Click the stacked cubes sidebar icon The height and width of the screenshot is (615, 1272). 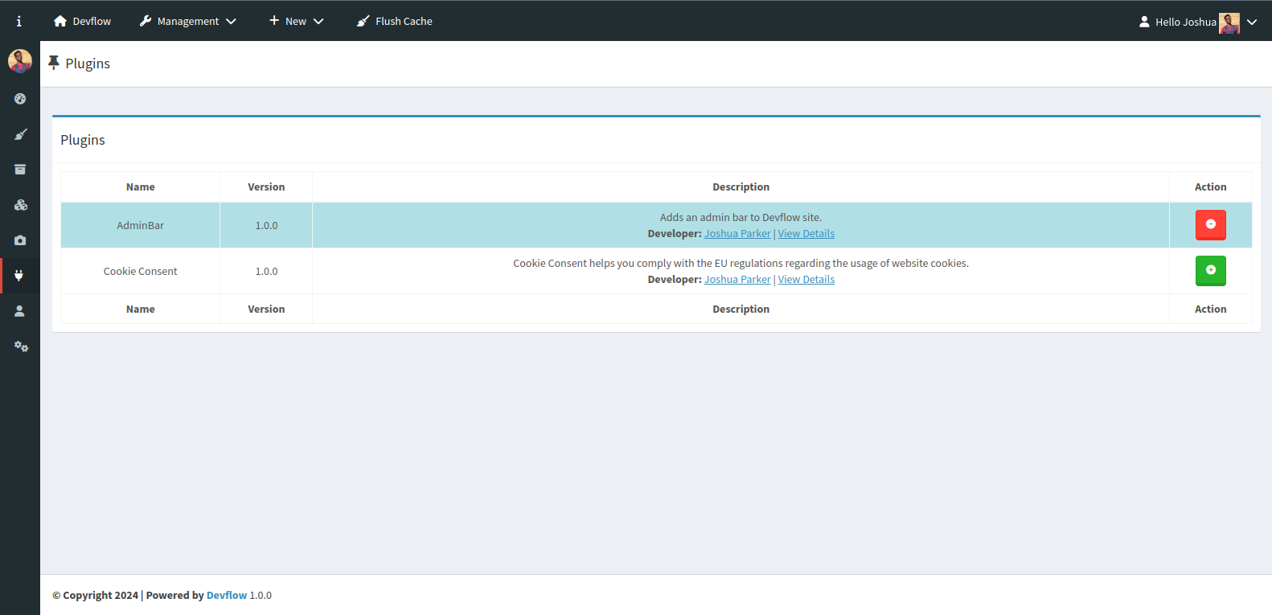click(20, 205)
